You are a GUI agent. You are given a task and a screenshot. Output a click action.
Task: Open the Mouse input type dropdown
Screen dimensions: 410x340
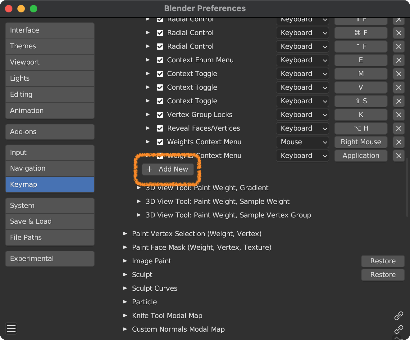pyautogui.click(x=302, y=142)
